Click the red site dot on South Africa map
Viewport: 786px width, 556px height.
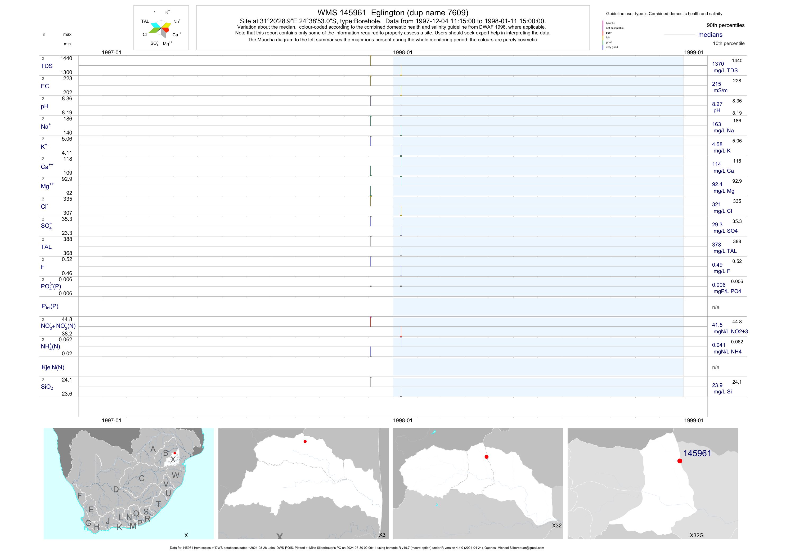tap(174, 453)
